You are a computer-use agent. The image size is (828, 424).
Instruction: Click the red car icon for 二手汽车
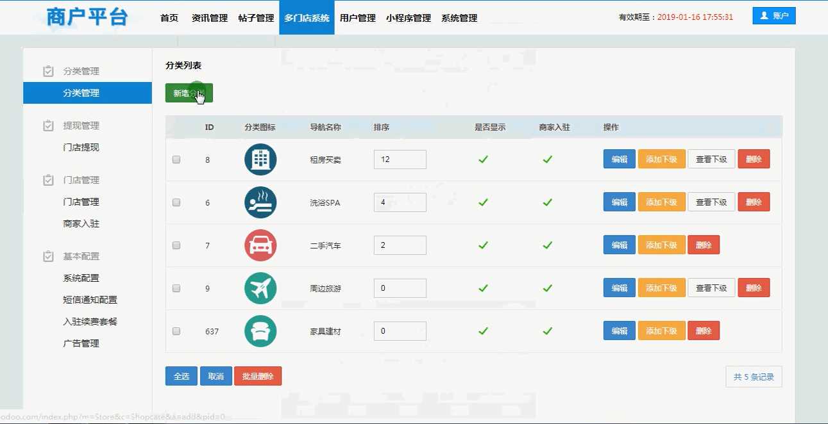260,245
